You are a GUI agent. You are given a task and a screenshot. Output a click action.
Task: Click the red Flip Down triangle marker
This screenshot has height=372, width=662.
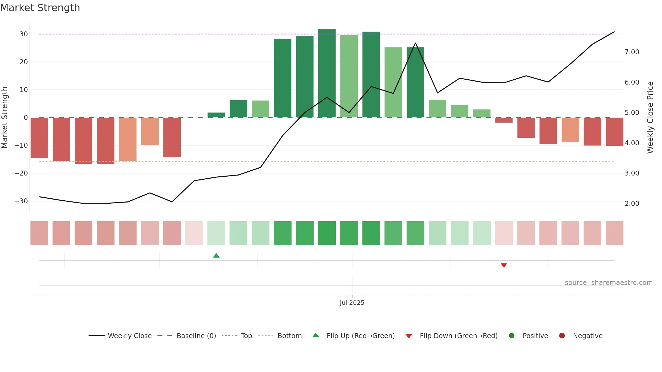point(504,265)
